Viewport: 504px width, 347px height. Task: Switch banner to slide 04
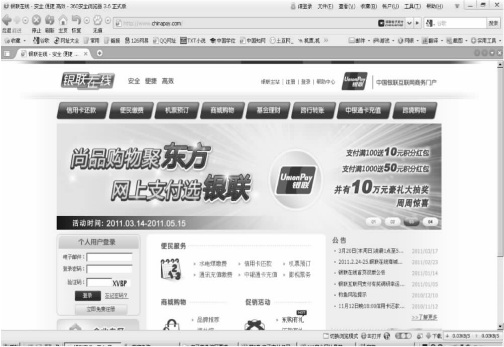(430, 222)
